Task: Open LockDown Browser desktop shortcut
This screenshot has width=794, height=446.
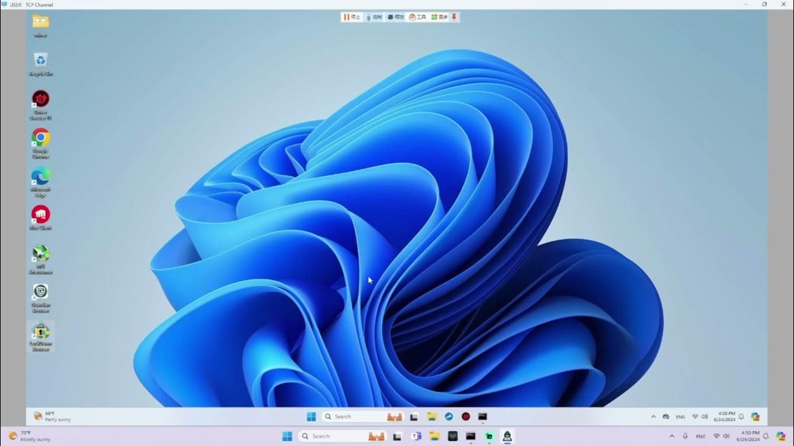Action: tap(40, 336)
